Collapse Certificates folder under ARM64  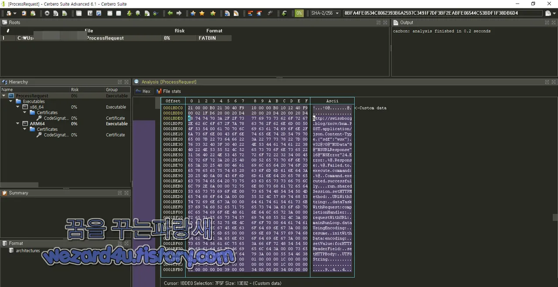(25, 129)
